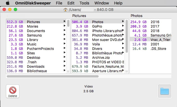Screen dimensions: 177x107
Task: Select the Movies row, 212.8 GB
Action: point(36,26)
